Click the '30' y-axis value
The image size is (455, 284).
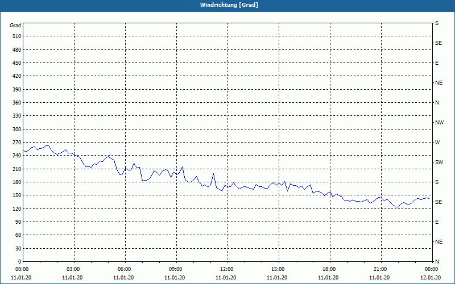coord(18,248)
